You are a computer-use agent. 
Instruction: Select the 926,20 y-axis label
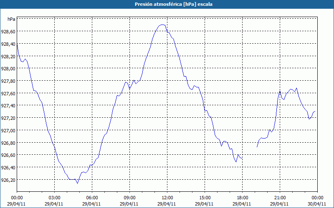point(8,180)
